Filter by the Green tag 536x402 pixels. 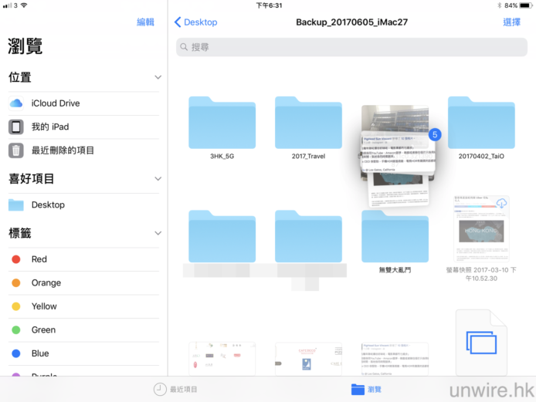[x=42, y=330]
